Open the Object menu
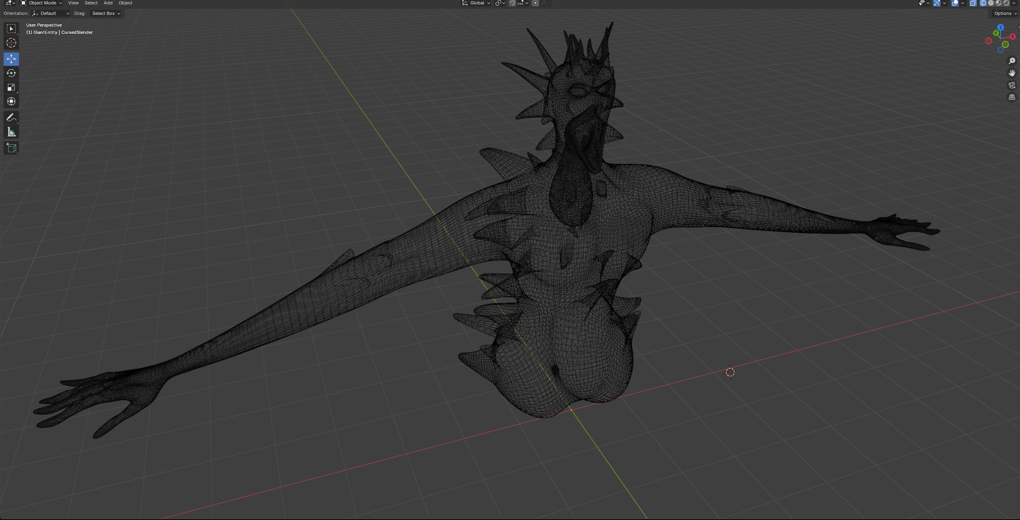Image resolution: width=1020 pixels, height=520 pixels. point(125,3)
